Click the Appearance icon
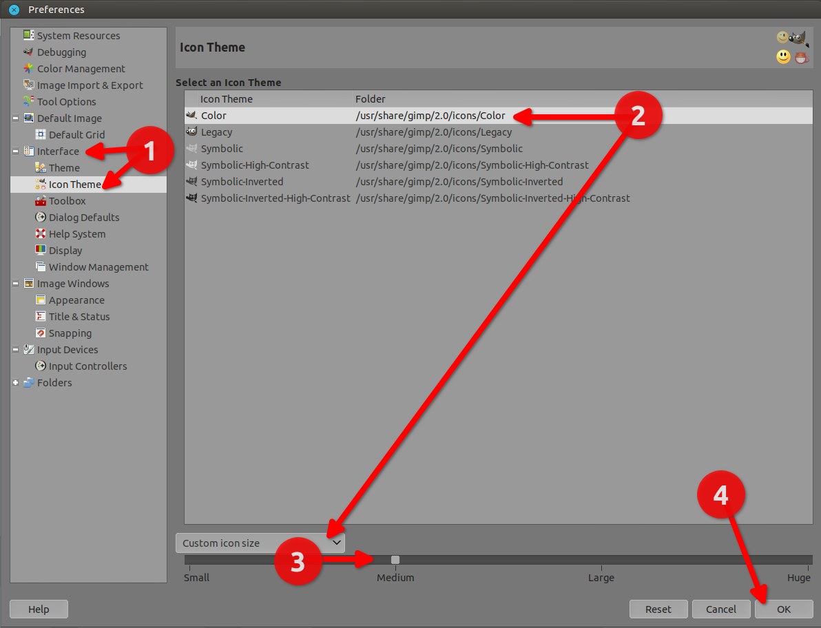Screen dimensions: 821x628 pos(41,300)
